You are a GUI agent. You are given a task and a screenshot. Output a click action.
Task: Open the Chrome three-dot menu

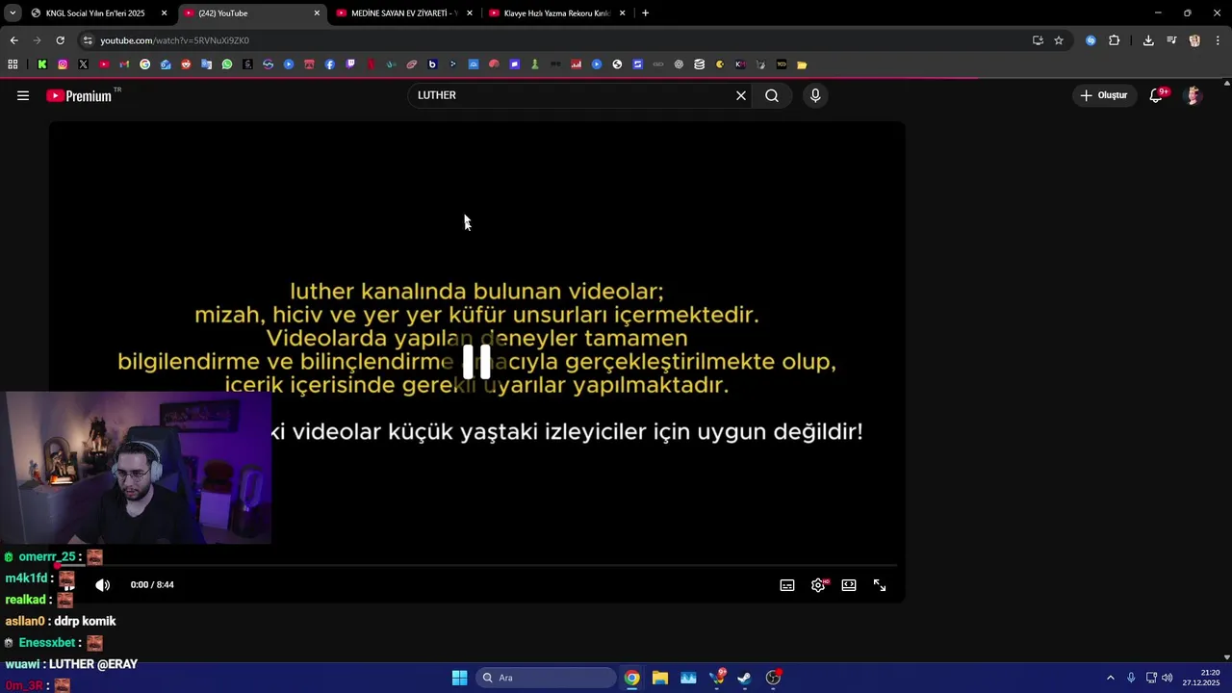click(x=1219, y=40)
